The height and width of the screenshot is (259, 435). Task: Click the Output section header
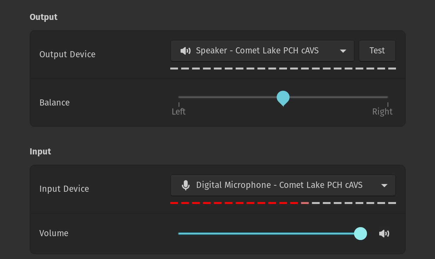coord(44,17)
